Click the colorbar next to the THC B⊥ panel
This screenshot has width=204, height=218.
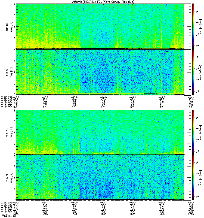click(193, 132)
